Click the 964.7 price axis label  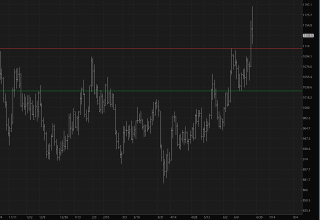[307, 128]
